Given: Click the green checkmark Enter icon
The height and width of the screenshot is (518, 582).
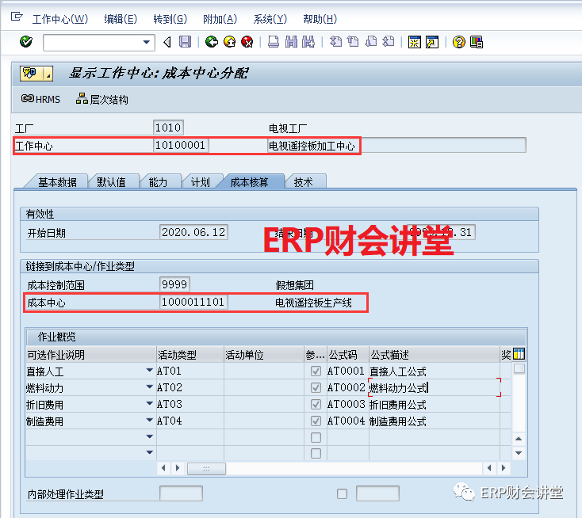Looking at the screenshot, I should pos(26,42).
